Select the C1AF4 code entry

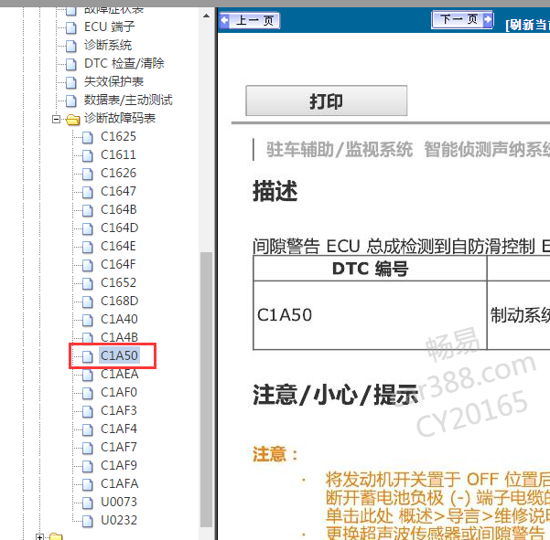tap(119, 429)
